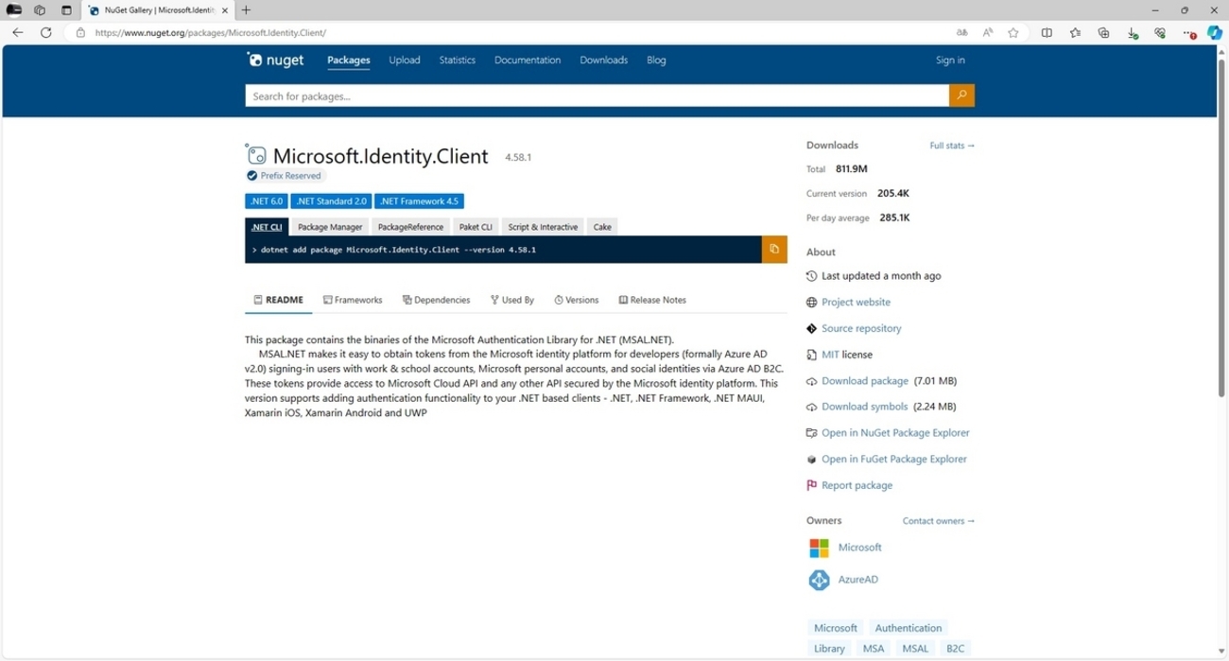The image size is (1229, 661).
Task: Click the Microsoft owner logo
Action: [818, 548]
